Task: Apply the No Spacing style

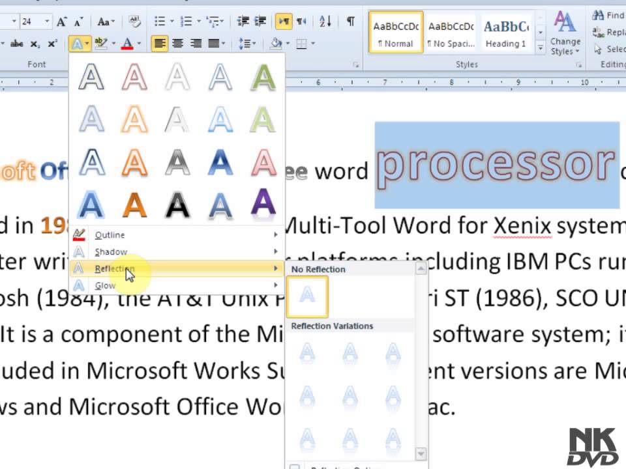Action: (451, 33)
